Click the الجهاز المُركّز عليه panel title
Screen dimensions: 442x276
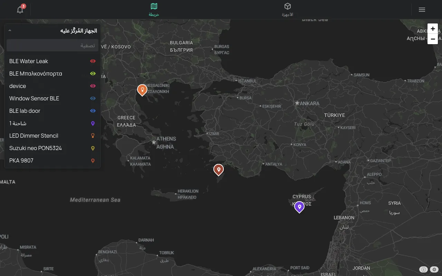tap(79, 31)
